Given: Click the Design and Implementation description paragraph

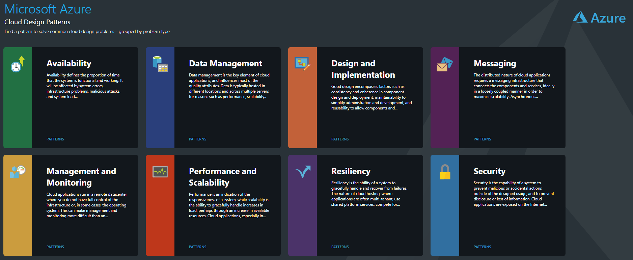Looking at the screenshot, I should pyautogui.click(x=371, y=97).
